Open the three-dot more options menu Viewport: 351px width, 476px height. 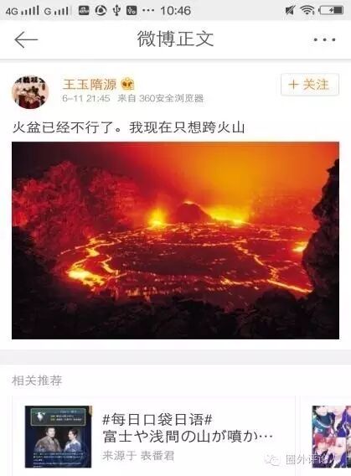(x=324, y=39)
